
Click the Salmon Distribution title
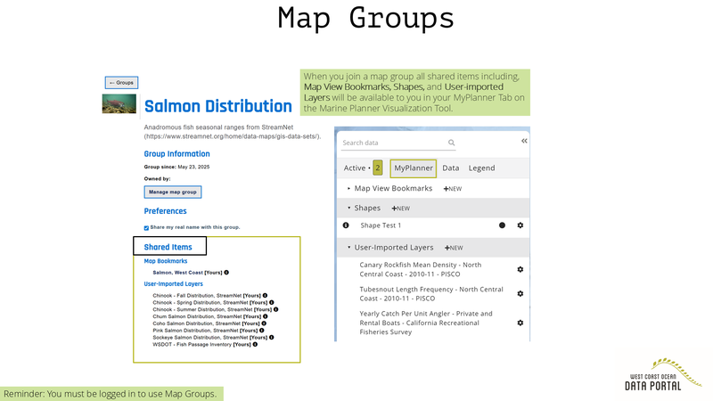218,106
